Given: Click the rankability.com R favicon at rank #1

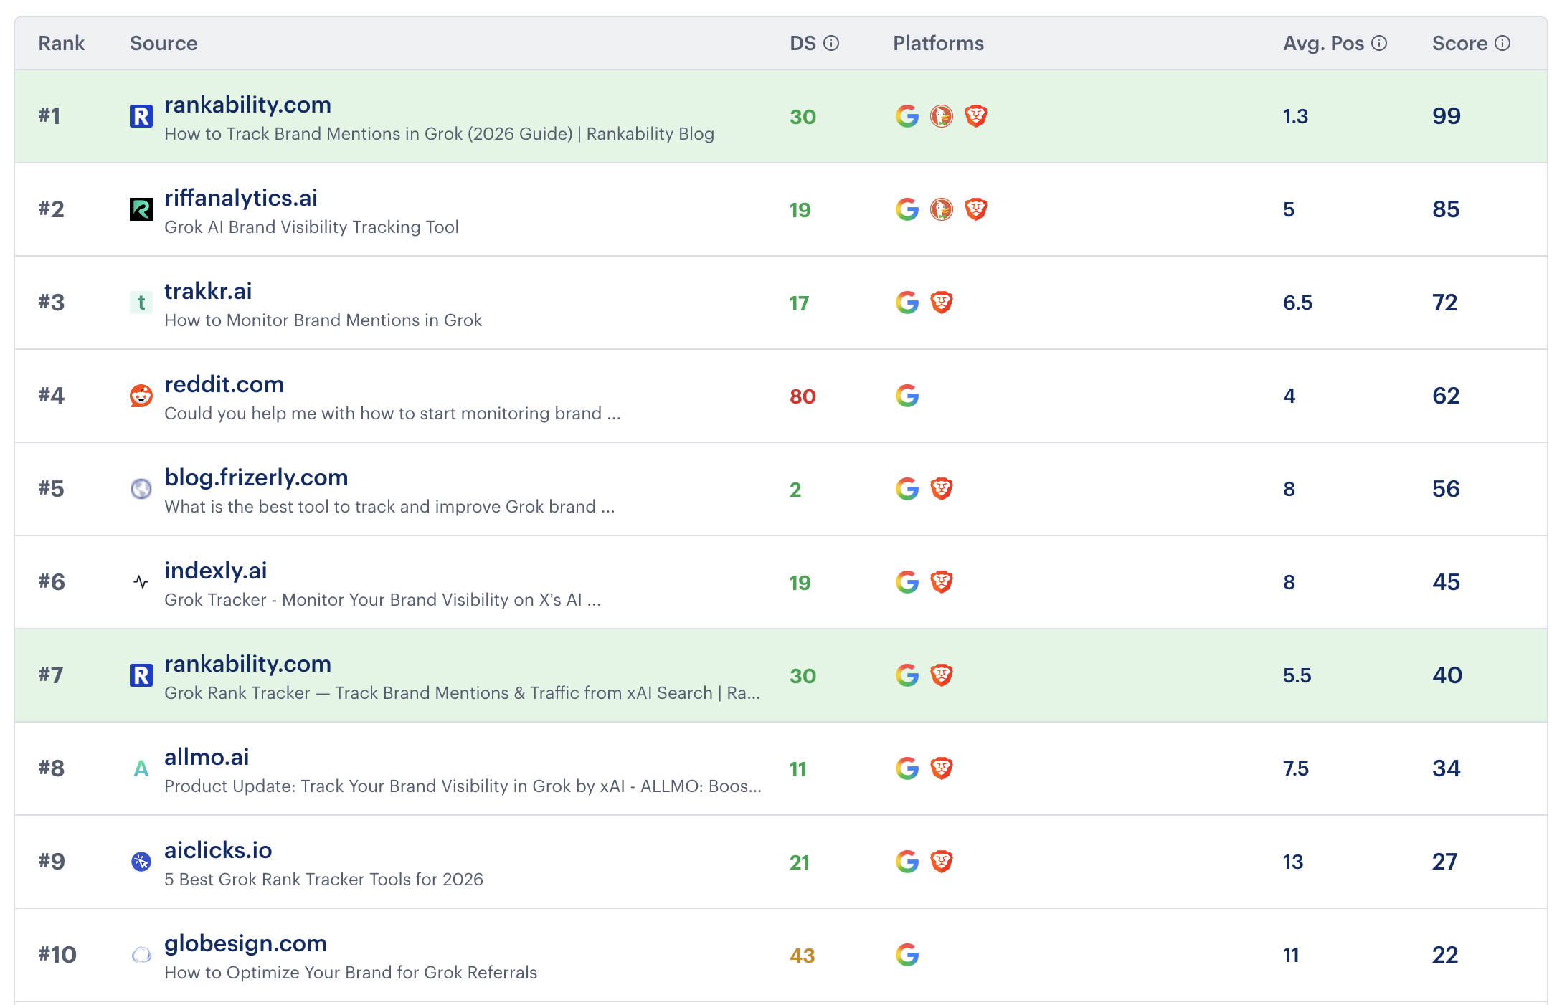Looking at the screenshot, I should 141,115.
